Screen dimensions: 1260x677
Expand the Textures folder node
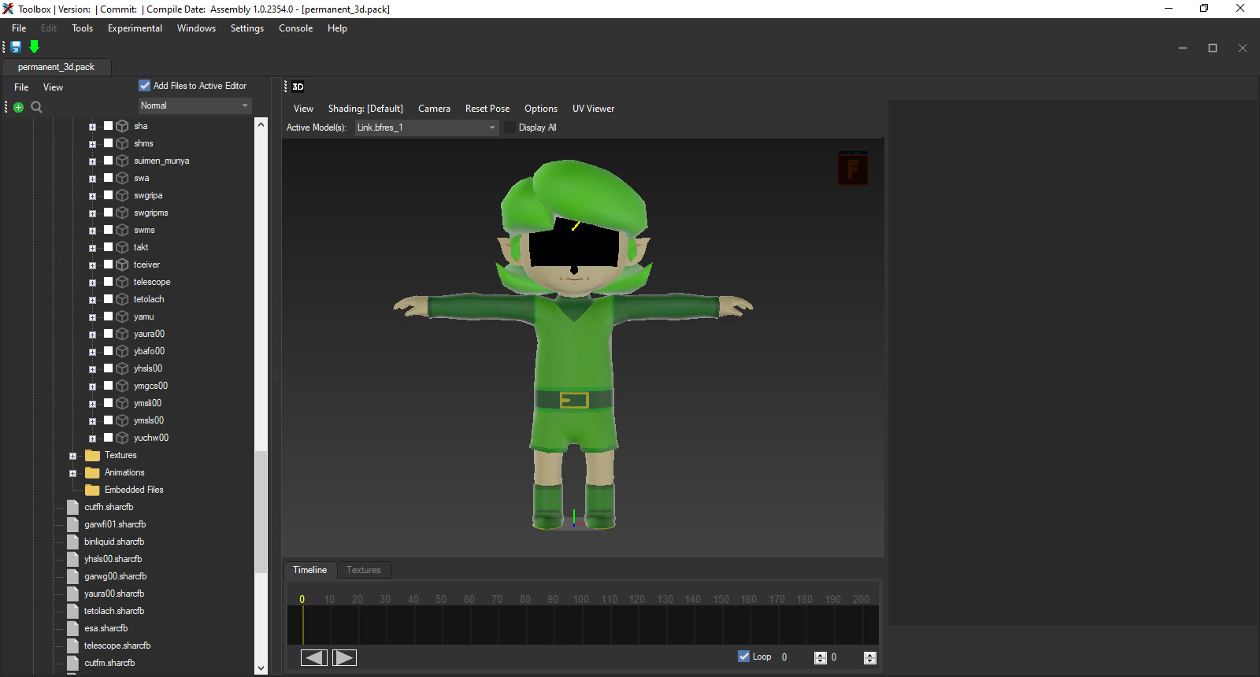[x=72, y=456]
